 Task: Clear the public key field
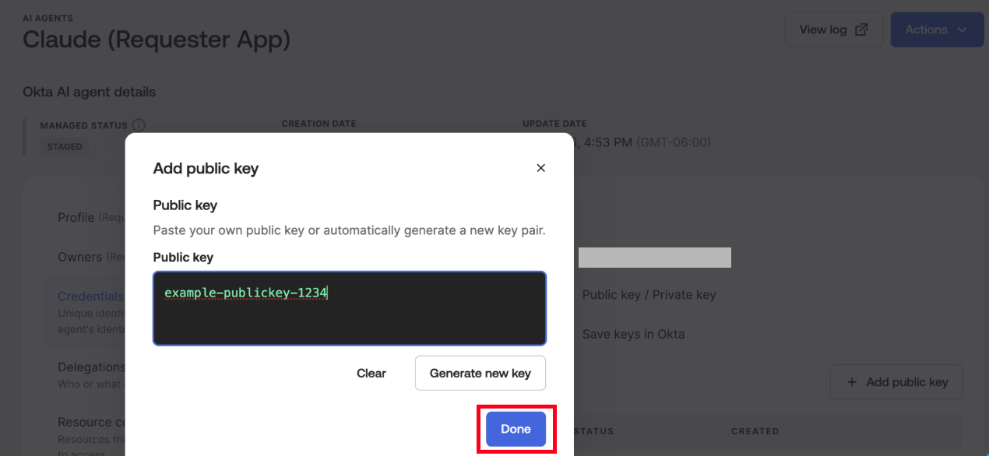click(x=371, y=373)
